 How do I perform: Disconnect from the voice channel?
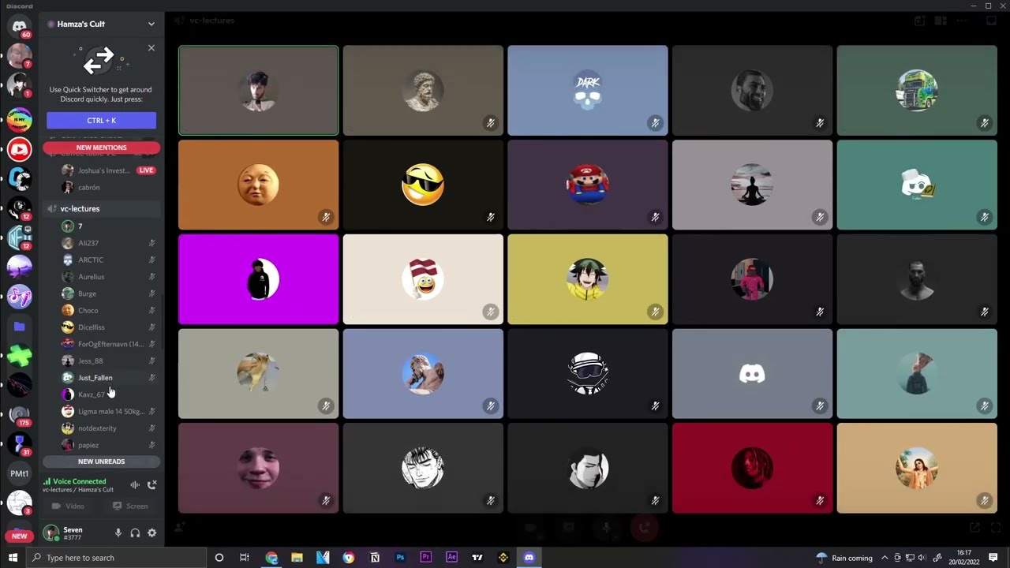tap(152, 484)
